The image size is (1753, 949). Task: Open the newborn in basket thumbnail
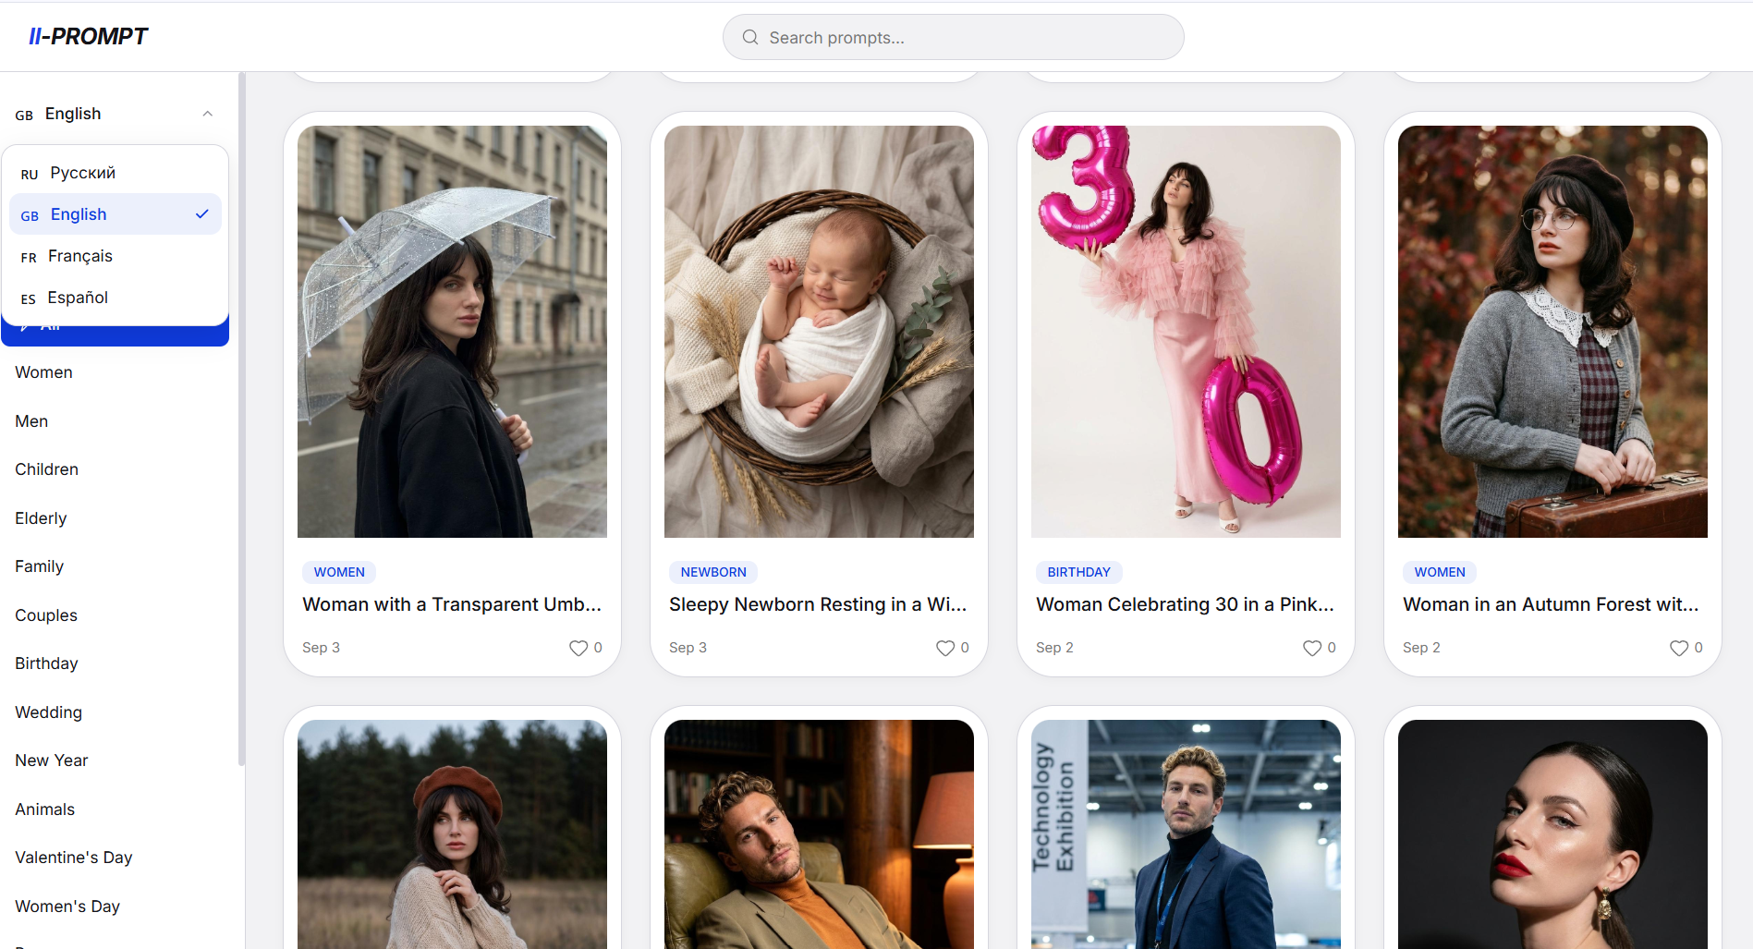[x=819, y=332]
